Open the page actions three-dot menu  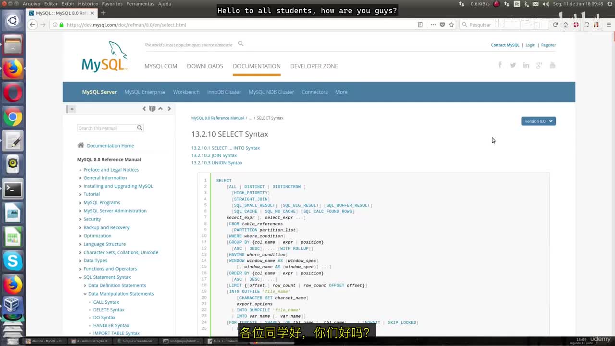433,25
